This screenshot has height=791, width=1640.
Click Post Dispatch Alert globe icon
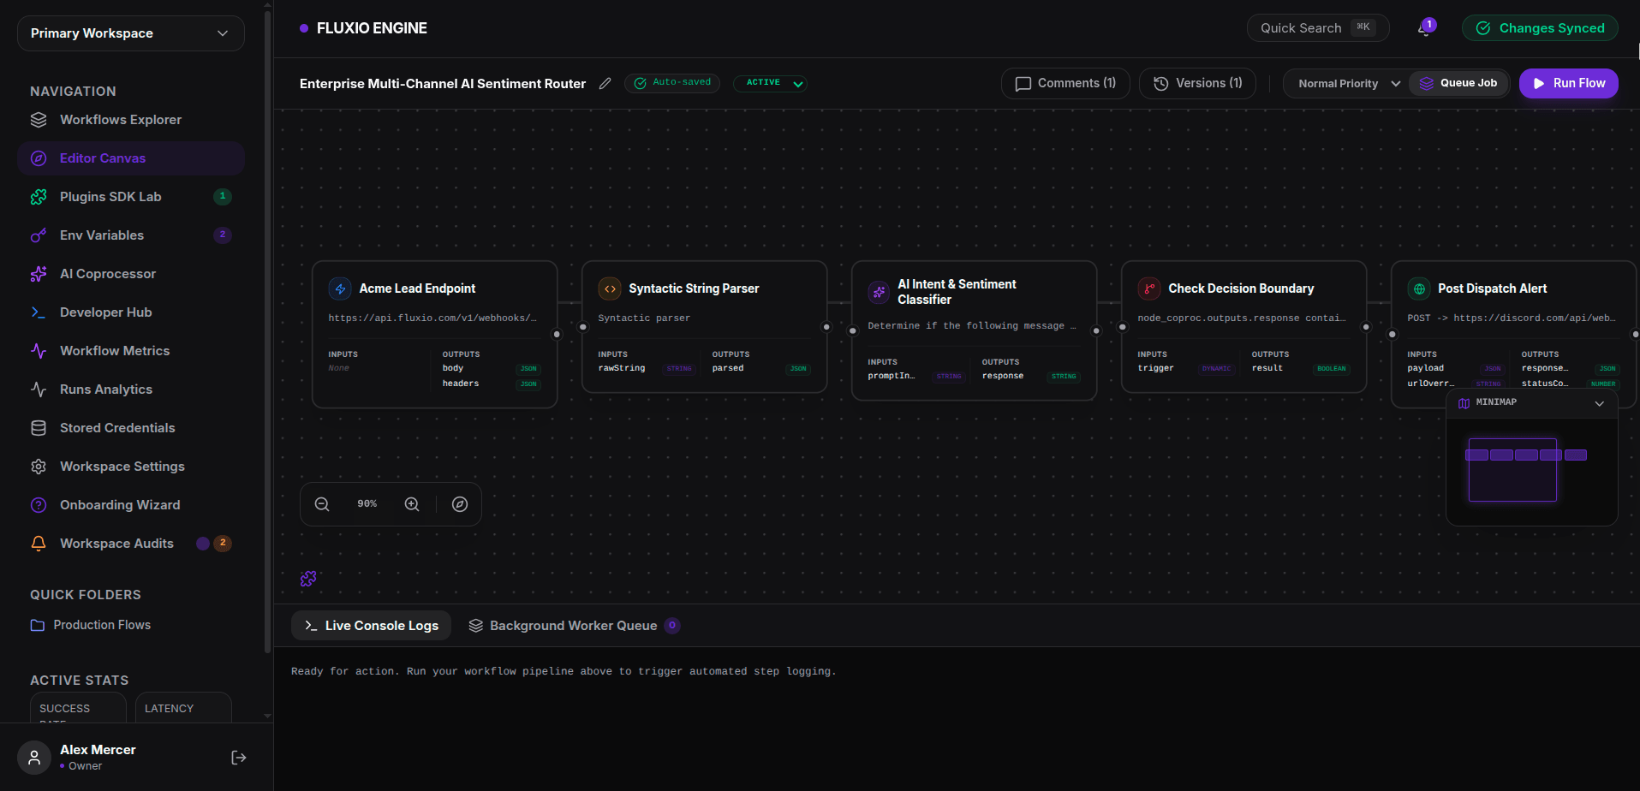click(x=1419, y=288)
